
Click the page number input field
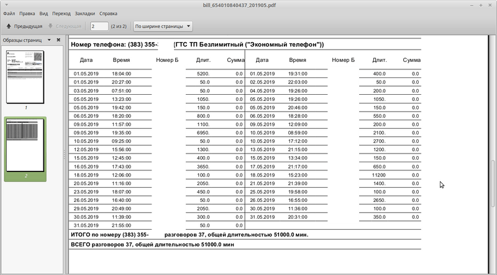(99, 26)
